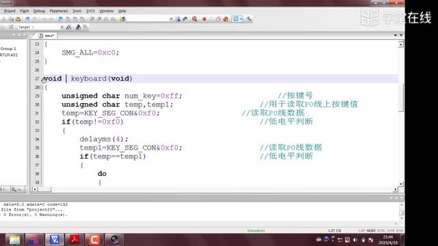Select RTUP.A51 file in project tree
Image resolution: width=438 pixels, height=246 pixels.
pos(9,55)
